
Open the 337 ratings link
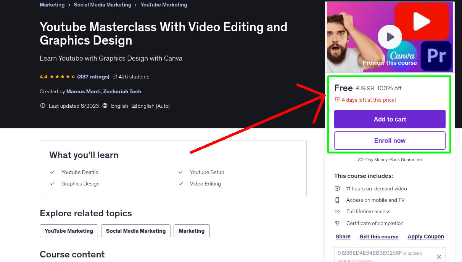click(x=93, y=77)
